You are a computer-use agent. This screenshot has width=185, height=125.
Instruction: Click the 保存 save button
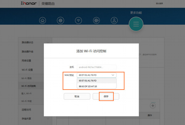(x=106, y=96)
